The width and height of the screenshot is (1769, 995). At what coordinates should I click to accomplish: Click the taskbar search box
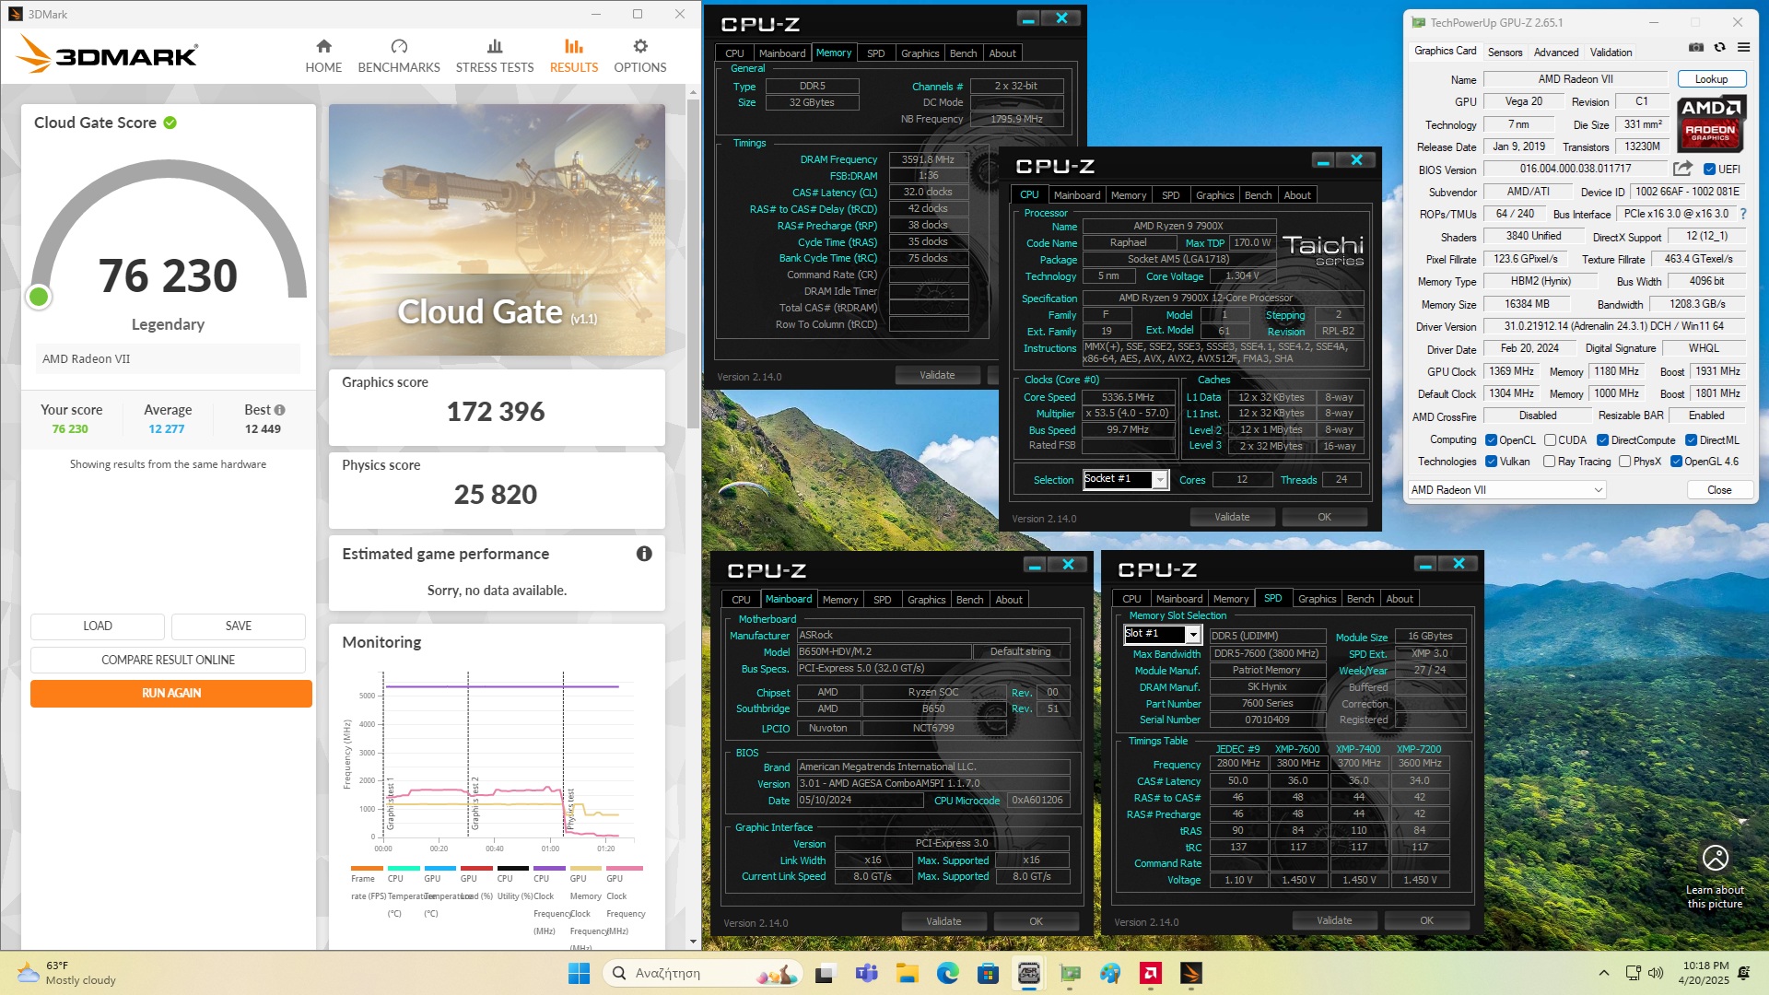point(702,973)
